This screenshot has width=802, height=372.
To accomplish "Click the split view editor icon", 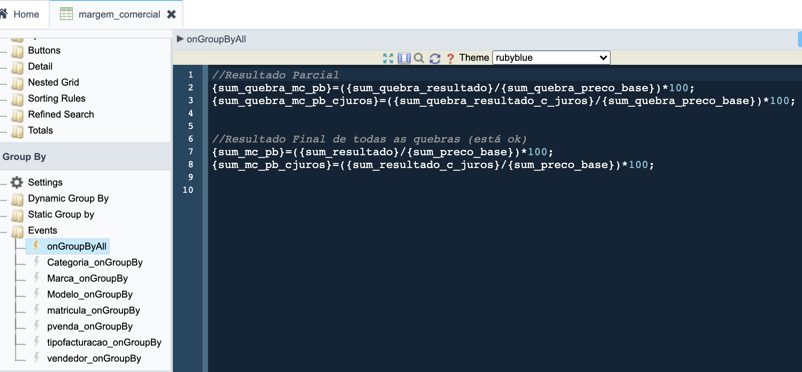I will [x=404, y=58].
